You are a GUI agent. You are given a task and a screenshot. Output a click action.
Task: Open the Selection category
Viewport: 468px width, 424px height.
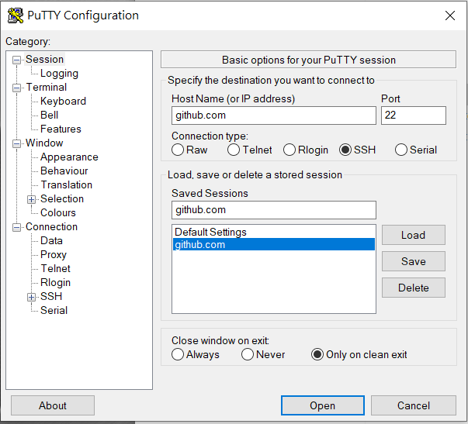pyautogui.click(x=62, y=198)
